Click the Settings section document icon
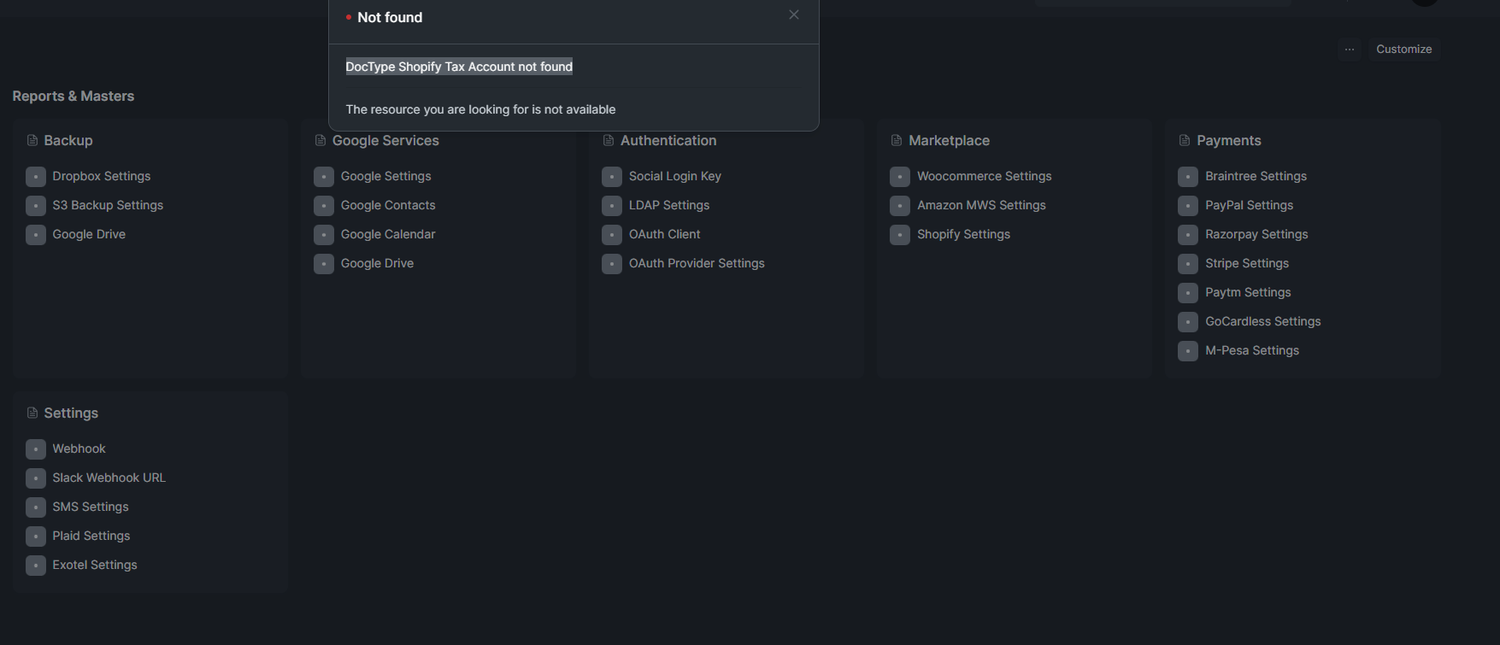The image size is (1500, 645). (31, 413)
